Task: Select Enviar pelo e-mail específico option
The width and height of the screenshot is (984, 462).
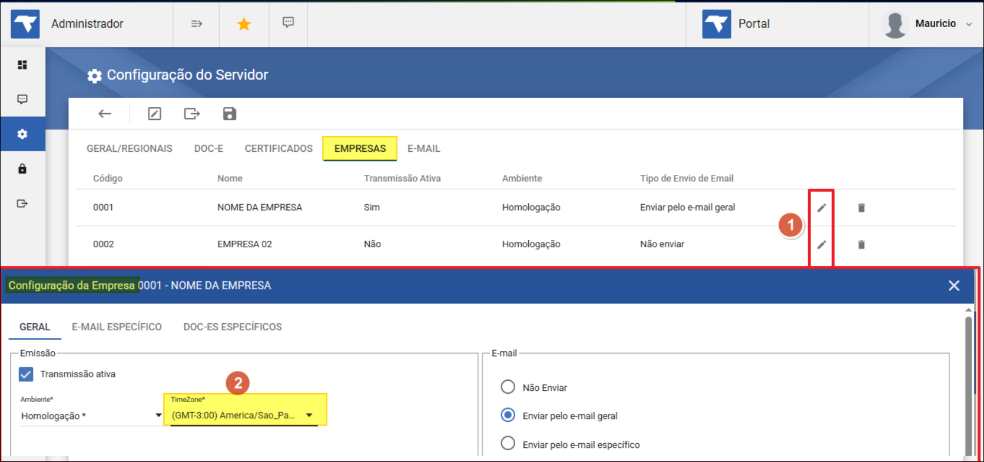Action: [508, 444]
